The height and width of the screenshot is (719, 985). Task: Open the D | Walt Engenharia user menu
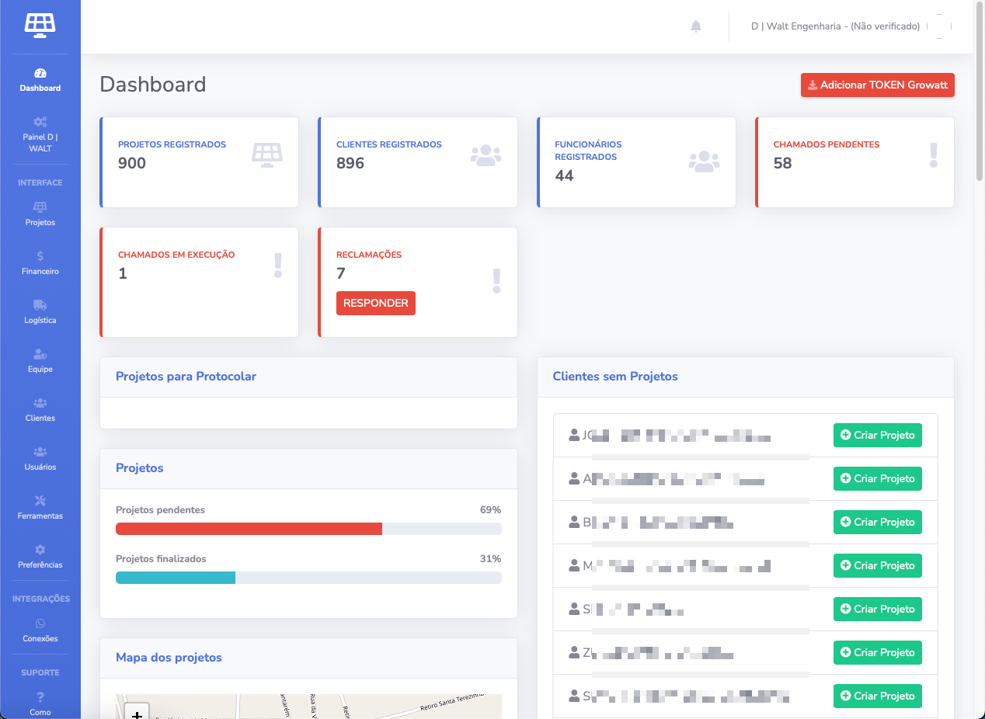pyautogui.click(x=835, y=26)
